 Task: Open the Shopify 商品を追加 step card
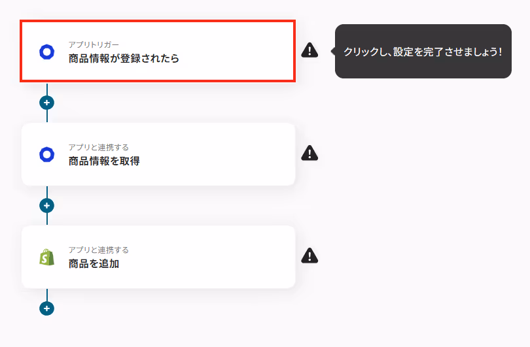pyautogui.click(x=158, y=257)
